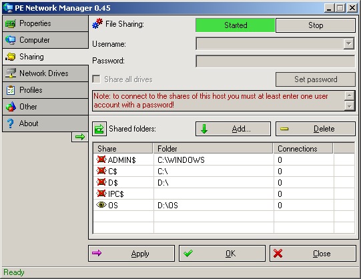Screen dimensions: 361x279
Task: Sort list by Connections column header
Action: [x=303, y=148]
